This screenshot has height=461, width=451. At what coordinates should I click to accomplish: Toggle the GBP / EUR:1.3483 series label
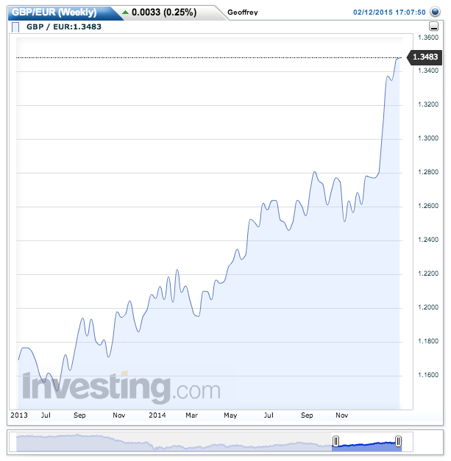pos(63,27)
